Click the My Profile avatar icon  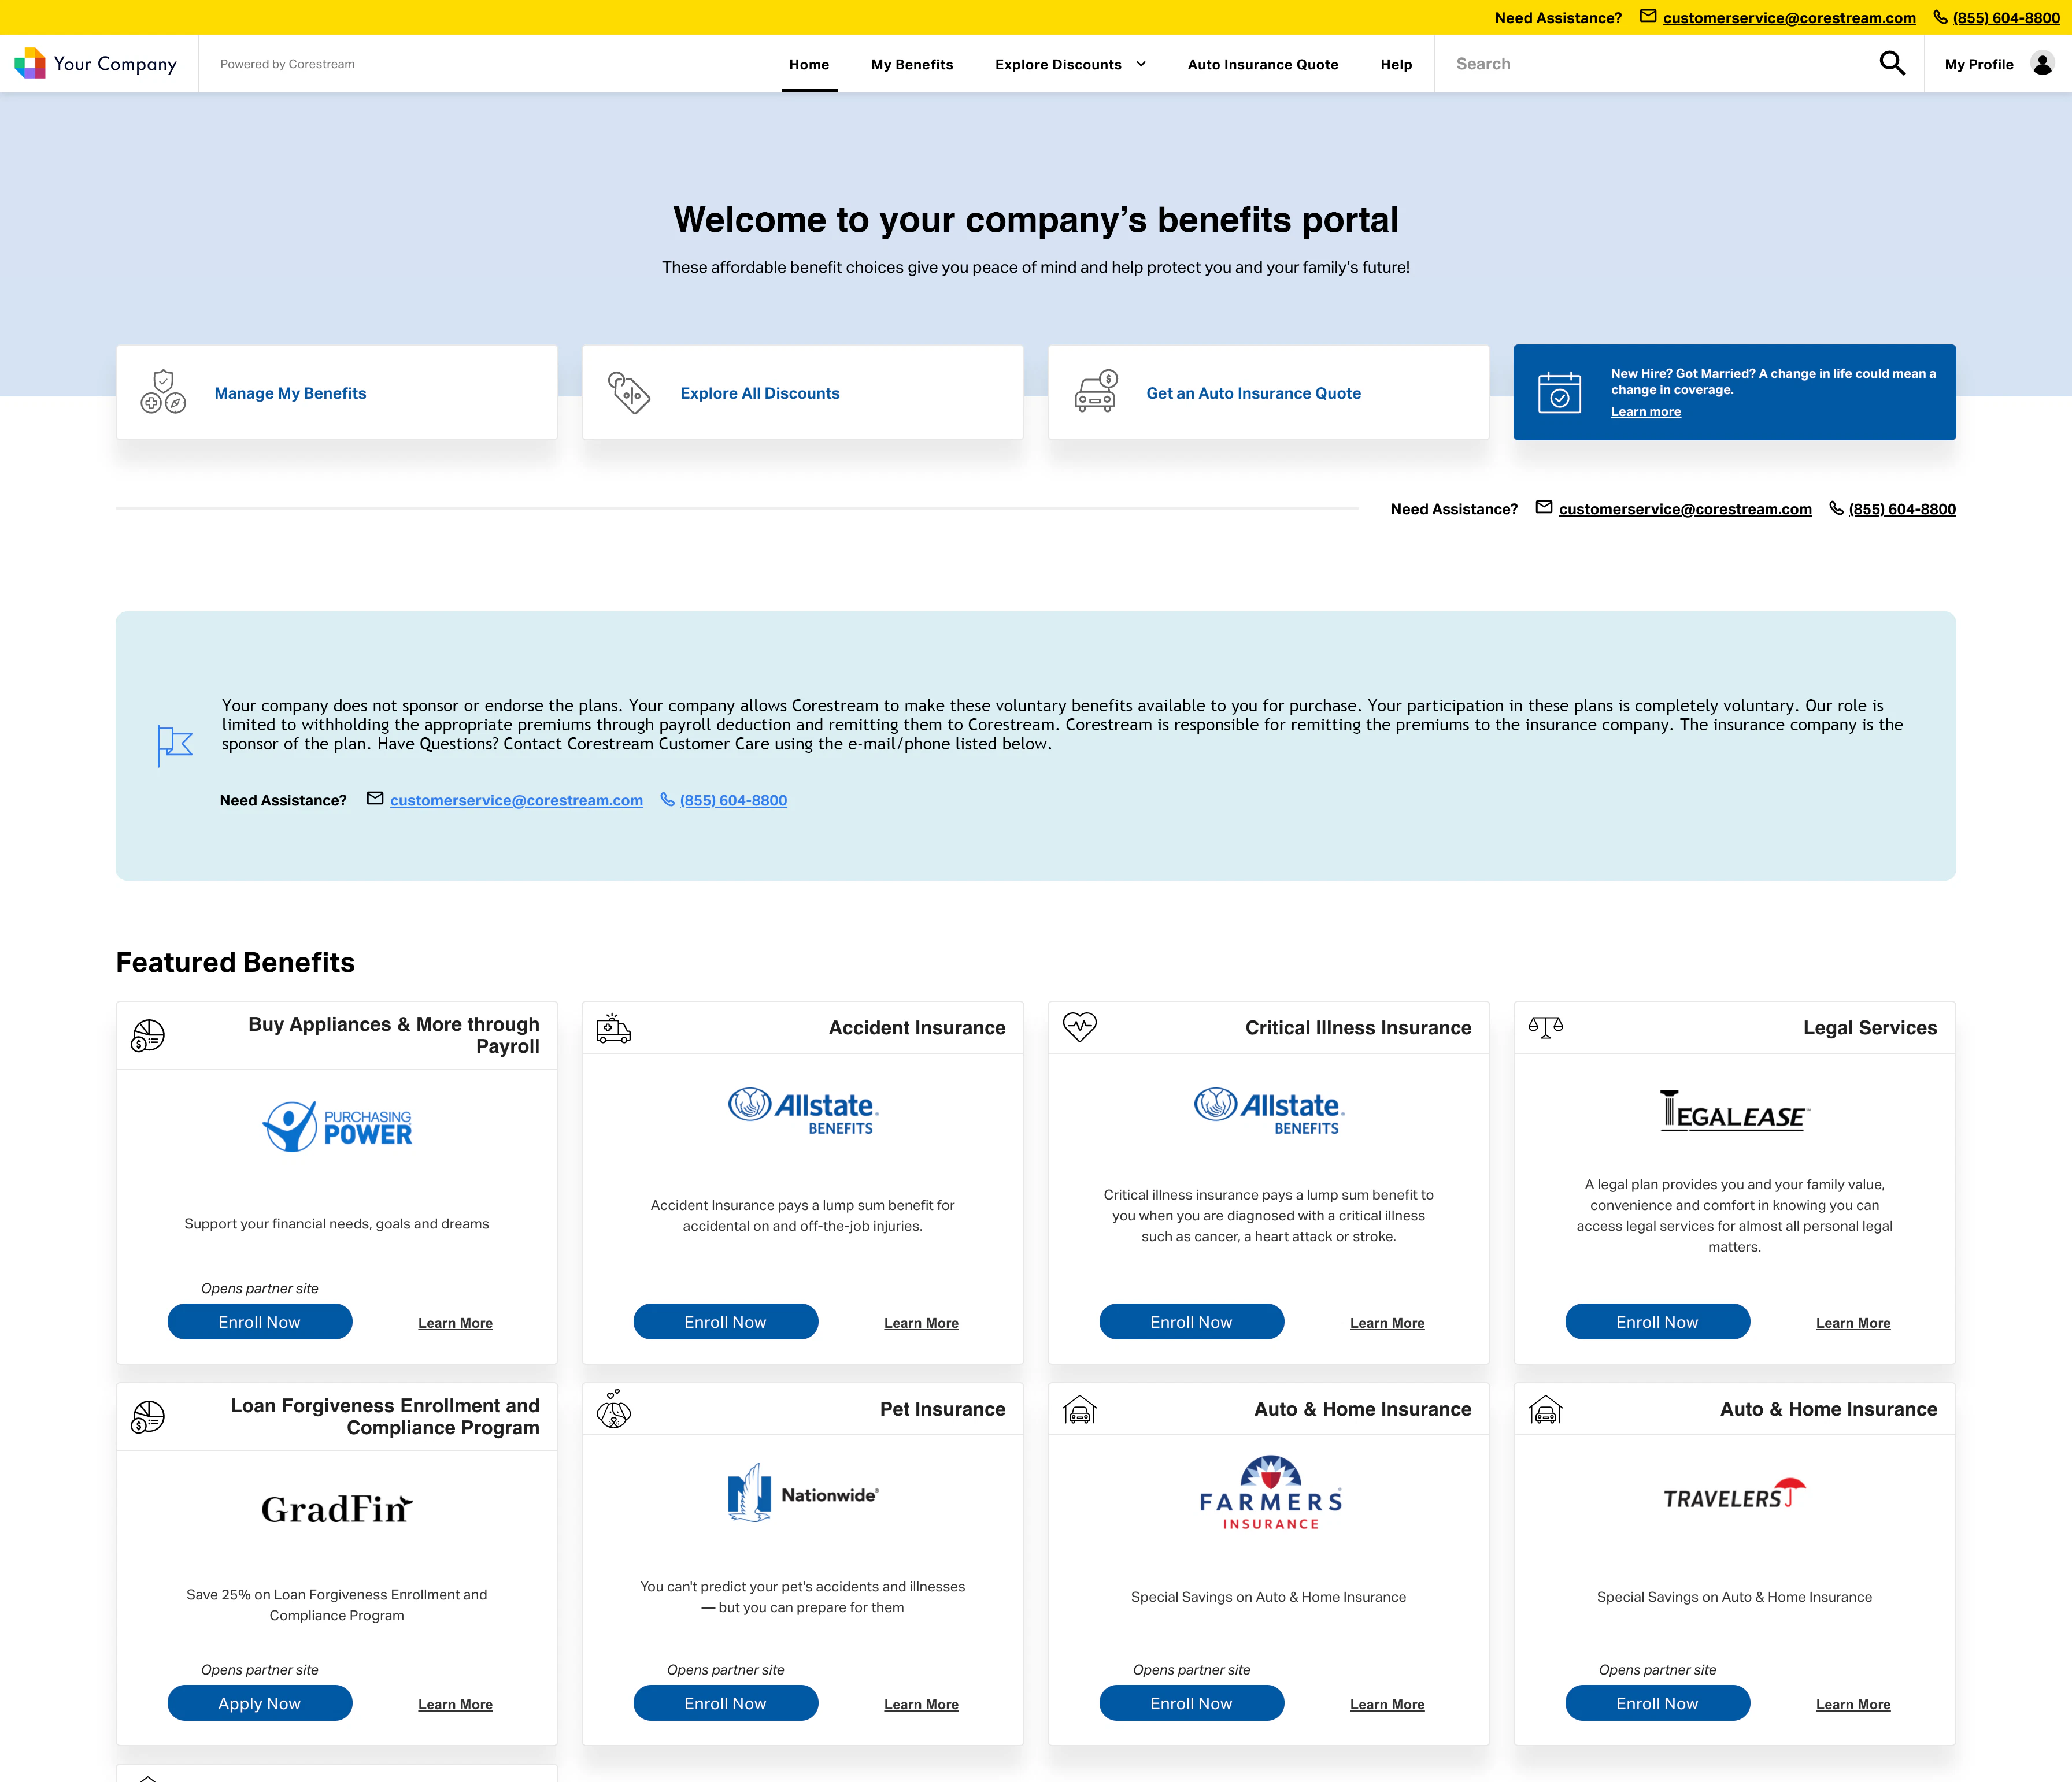[2040, 63]
